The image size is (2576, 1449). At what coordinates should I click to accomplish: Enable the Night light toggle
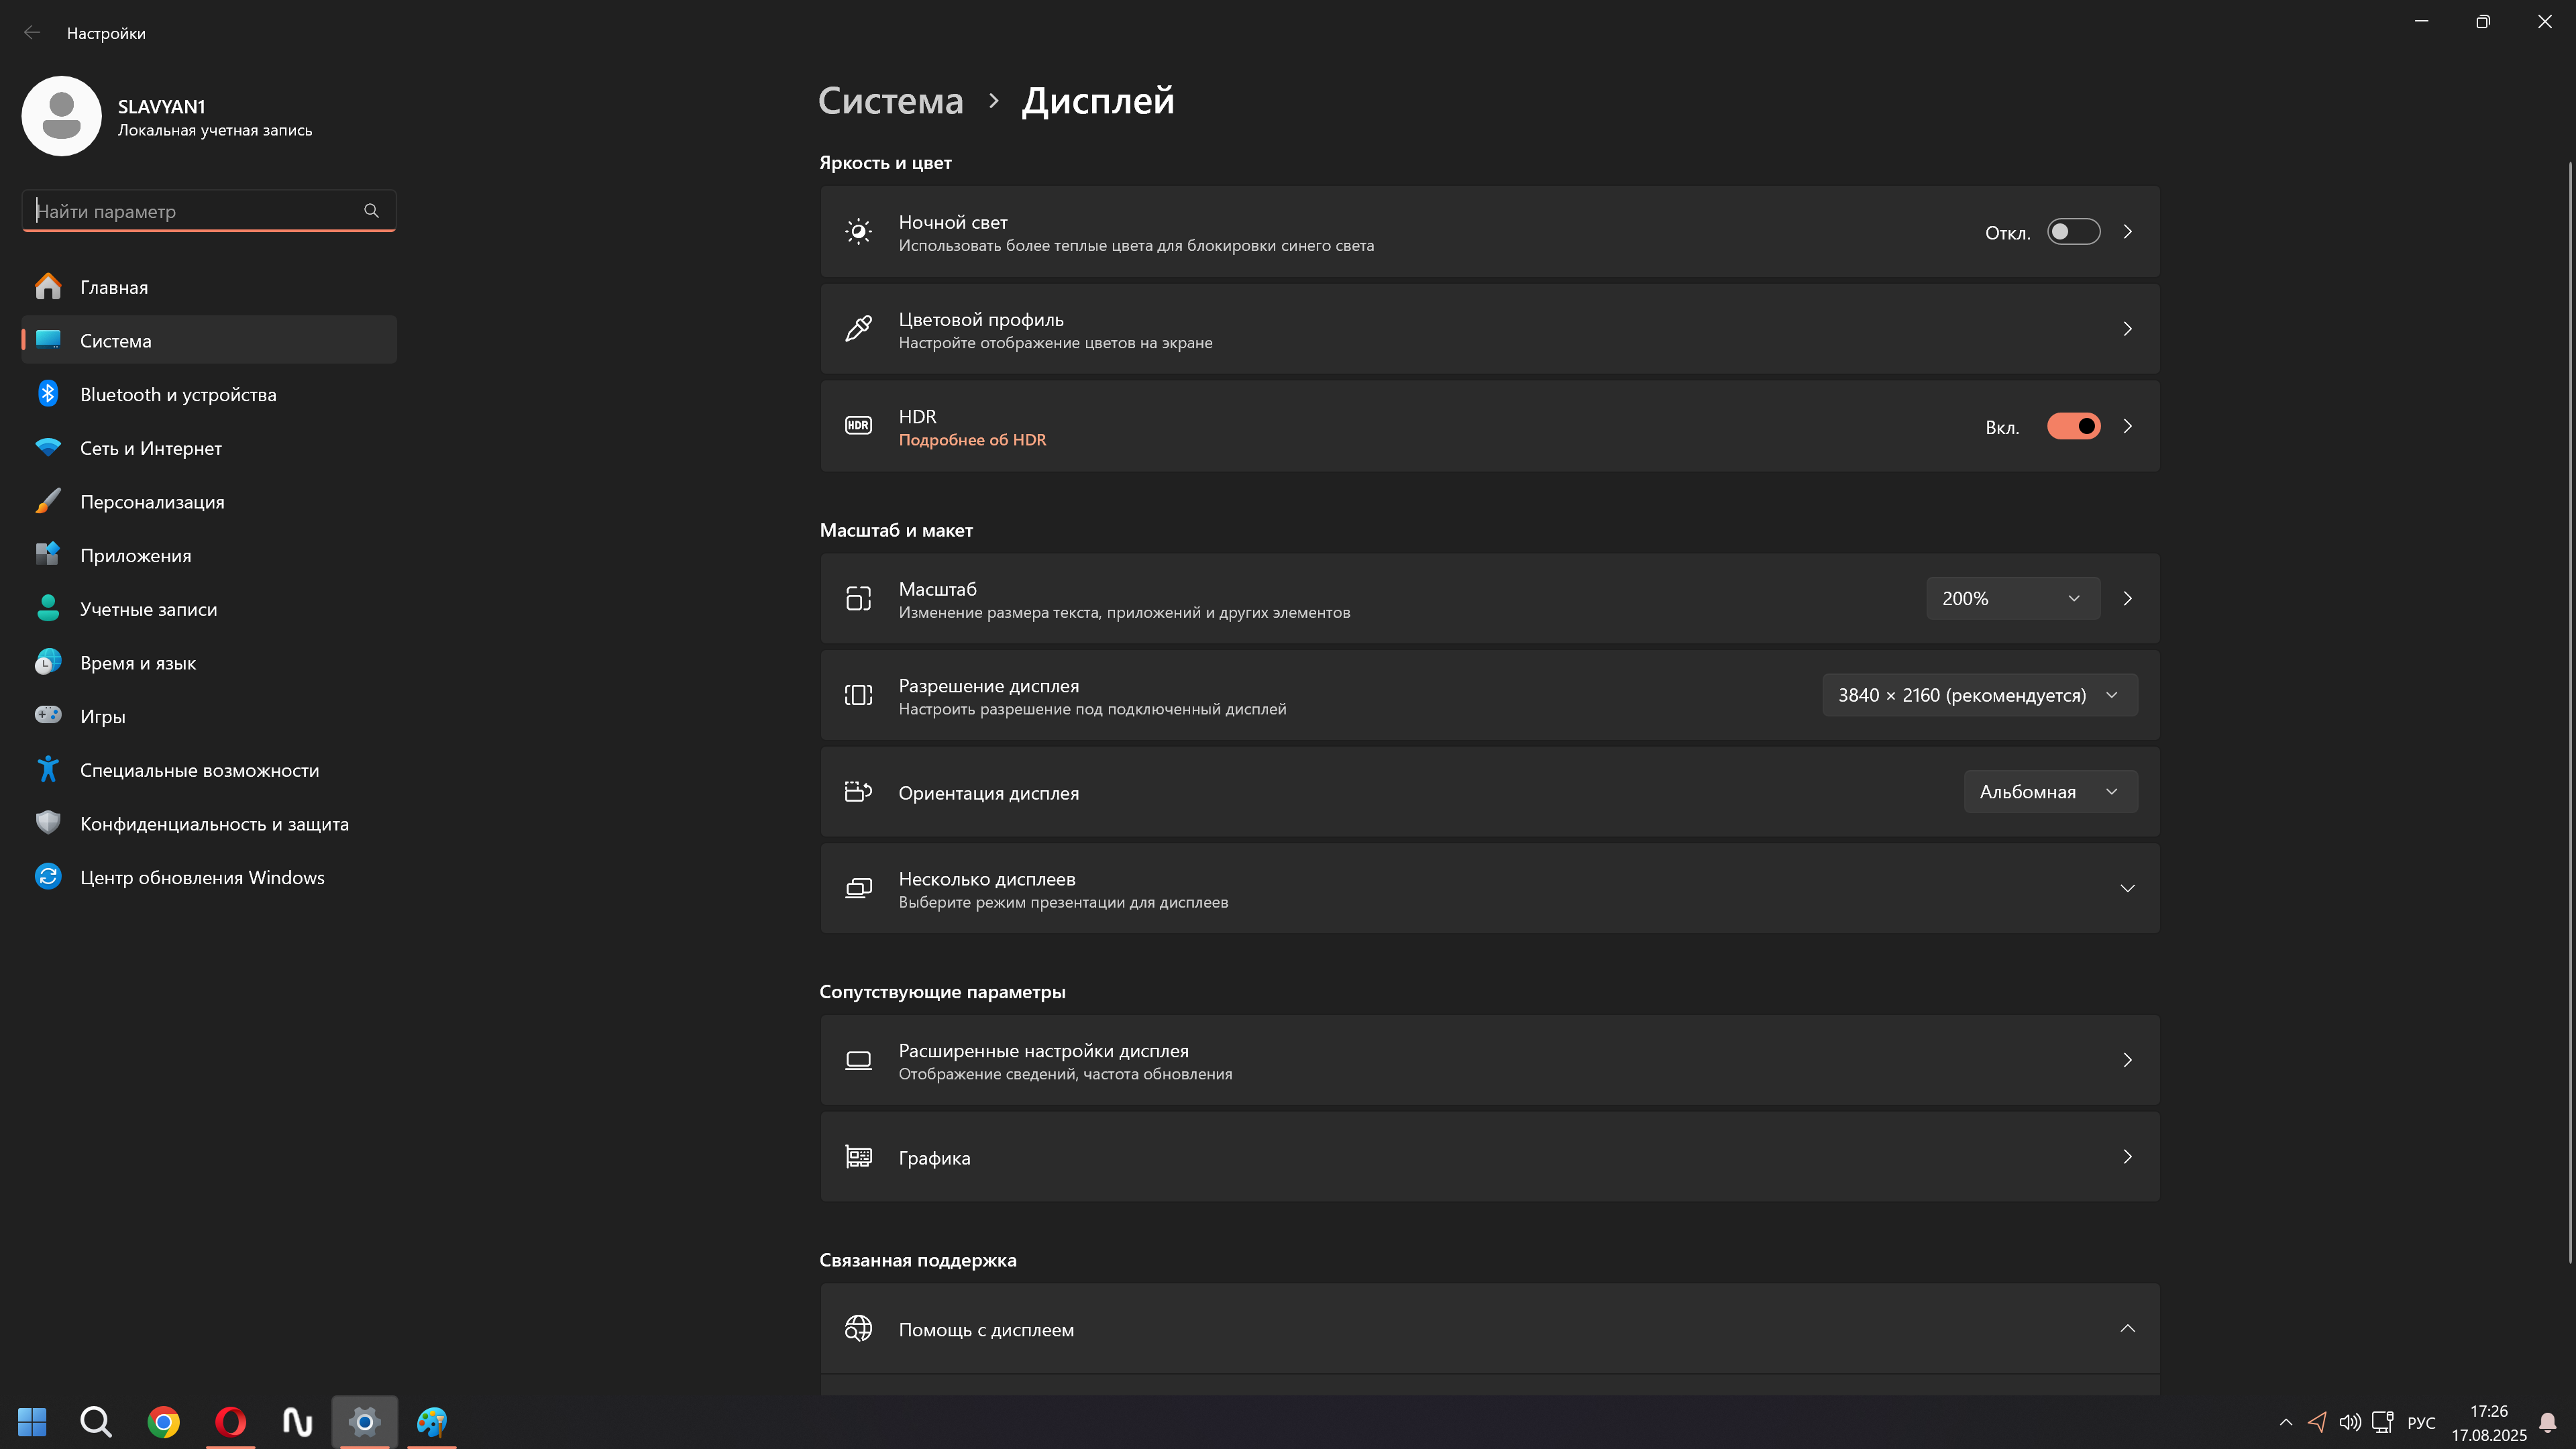(x=2073, y=232)
